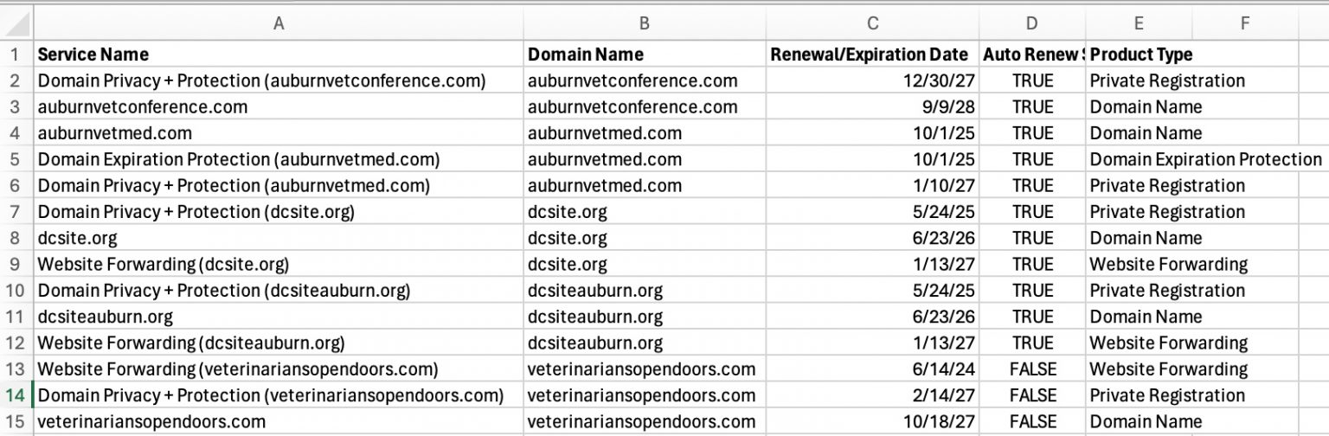Viewport: 1329px width, 436px height.
Task: Click the column C header
Action: click(x=872, y=23)
